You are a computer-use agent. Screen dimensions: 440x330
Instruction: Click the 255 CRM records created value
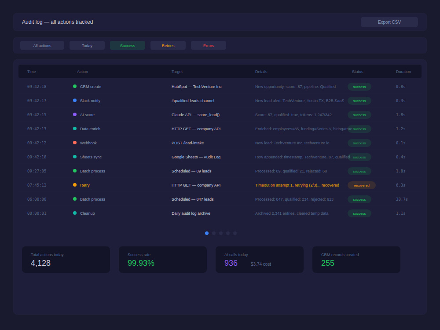pos(328,263)
